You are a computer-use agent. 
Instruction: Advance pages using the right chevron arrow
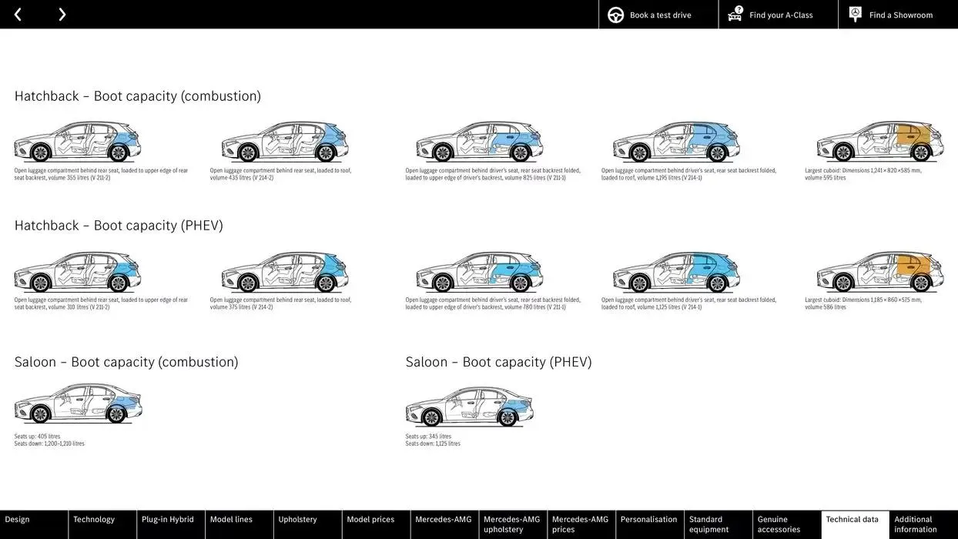62,14
